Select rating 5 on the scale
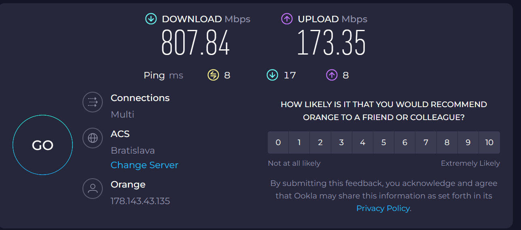Screen dimensions: 521x230 (x=383, y=142)
